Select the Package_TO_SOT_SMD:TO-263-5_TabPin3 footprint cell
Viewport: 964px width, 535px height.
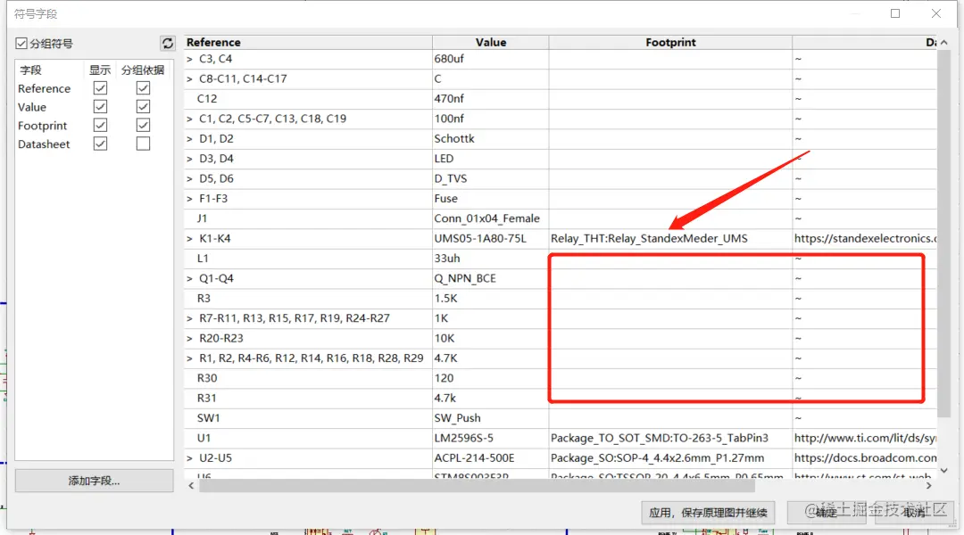click(x=670, y=438)
